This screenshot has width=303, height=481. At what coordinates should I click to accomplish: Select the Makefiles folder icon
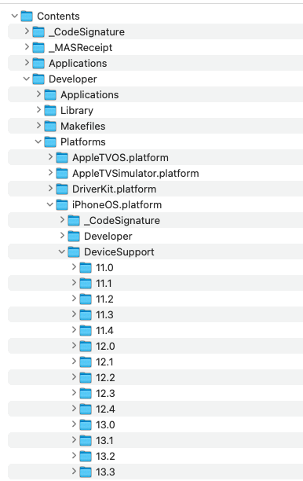coord(50,126)
